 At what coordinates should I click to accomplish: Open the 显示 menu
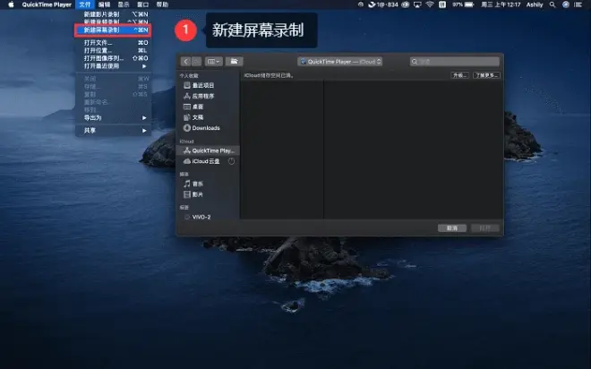coord(124,4)
